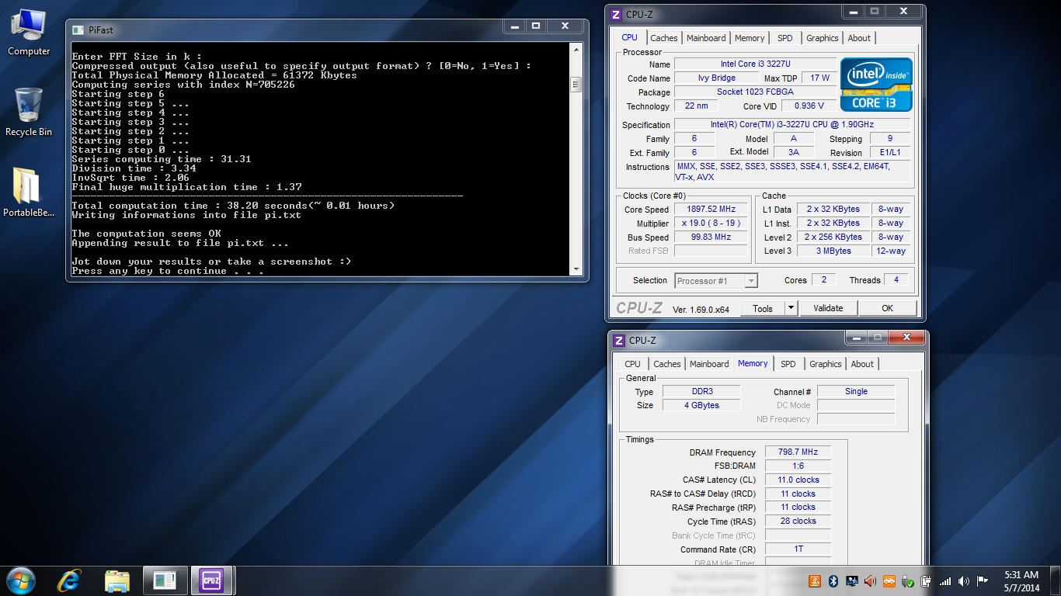Switch to Mainboard tab in top CPU-Z
The image size is (1061, 596).
[706, 38]
